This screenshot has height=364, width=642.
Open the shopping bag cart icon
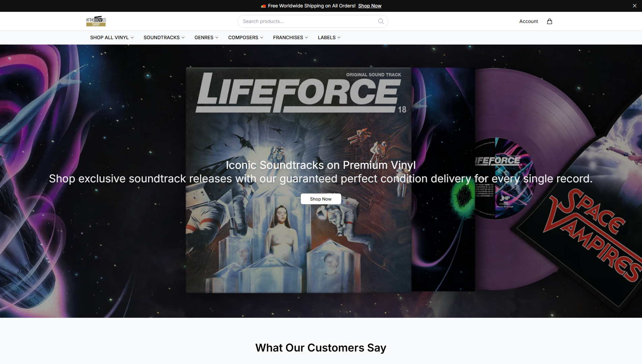549,21
